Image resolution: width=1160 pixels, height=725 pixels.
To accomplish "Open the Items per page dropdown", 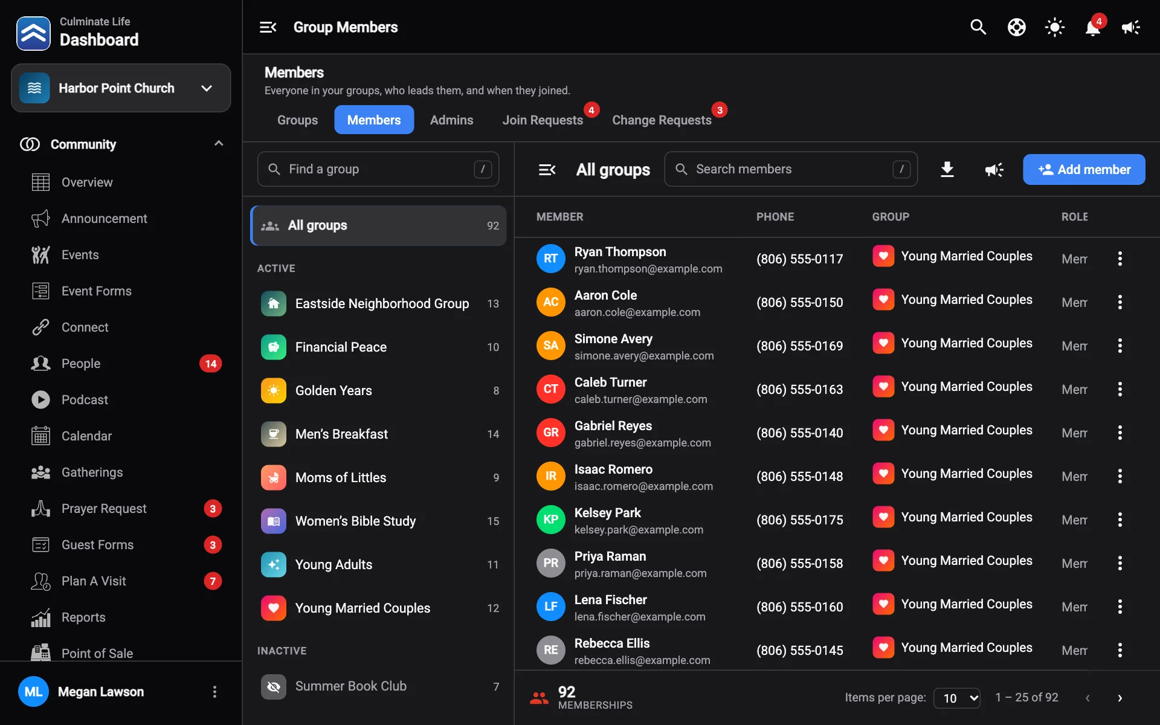I will pos(957,698).
